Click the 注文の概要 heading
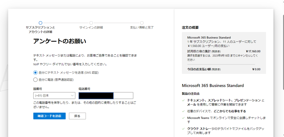The image size is (284, 137). (190, 28)
